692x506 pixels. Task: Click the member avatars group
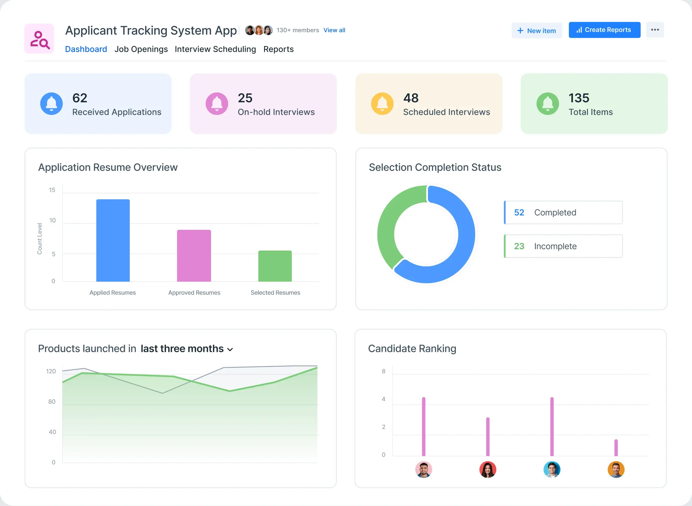(259, 30)
